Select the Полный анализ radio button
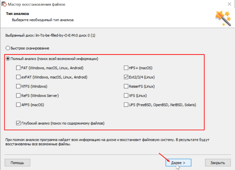Viewport: 235px width, 170px height. (x=8, y=59)
